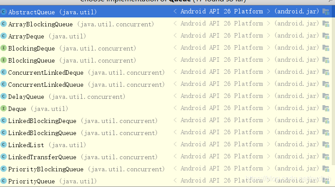This screenshot has height=187, width=335.
Task: Choose PriorityBlockingQueue entry
Action: 166,169
